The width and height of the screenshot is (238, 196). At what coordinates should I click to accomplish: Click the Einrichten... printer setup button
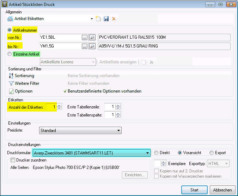(135, 175)
